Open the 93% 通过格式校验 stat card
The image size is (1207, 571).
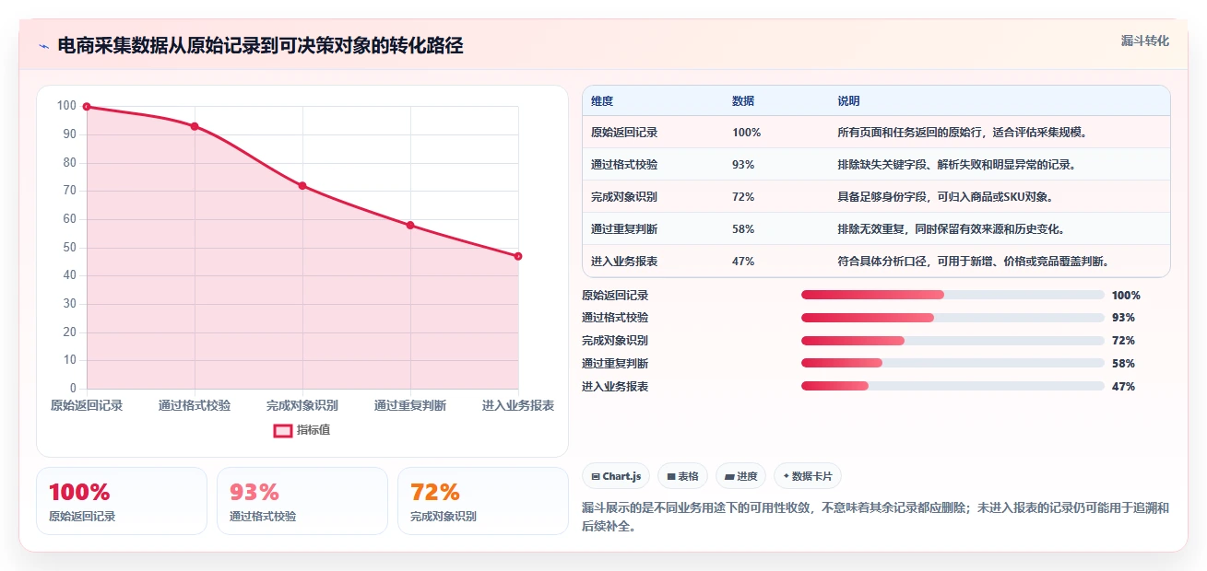(x=302, y=501)
